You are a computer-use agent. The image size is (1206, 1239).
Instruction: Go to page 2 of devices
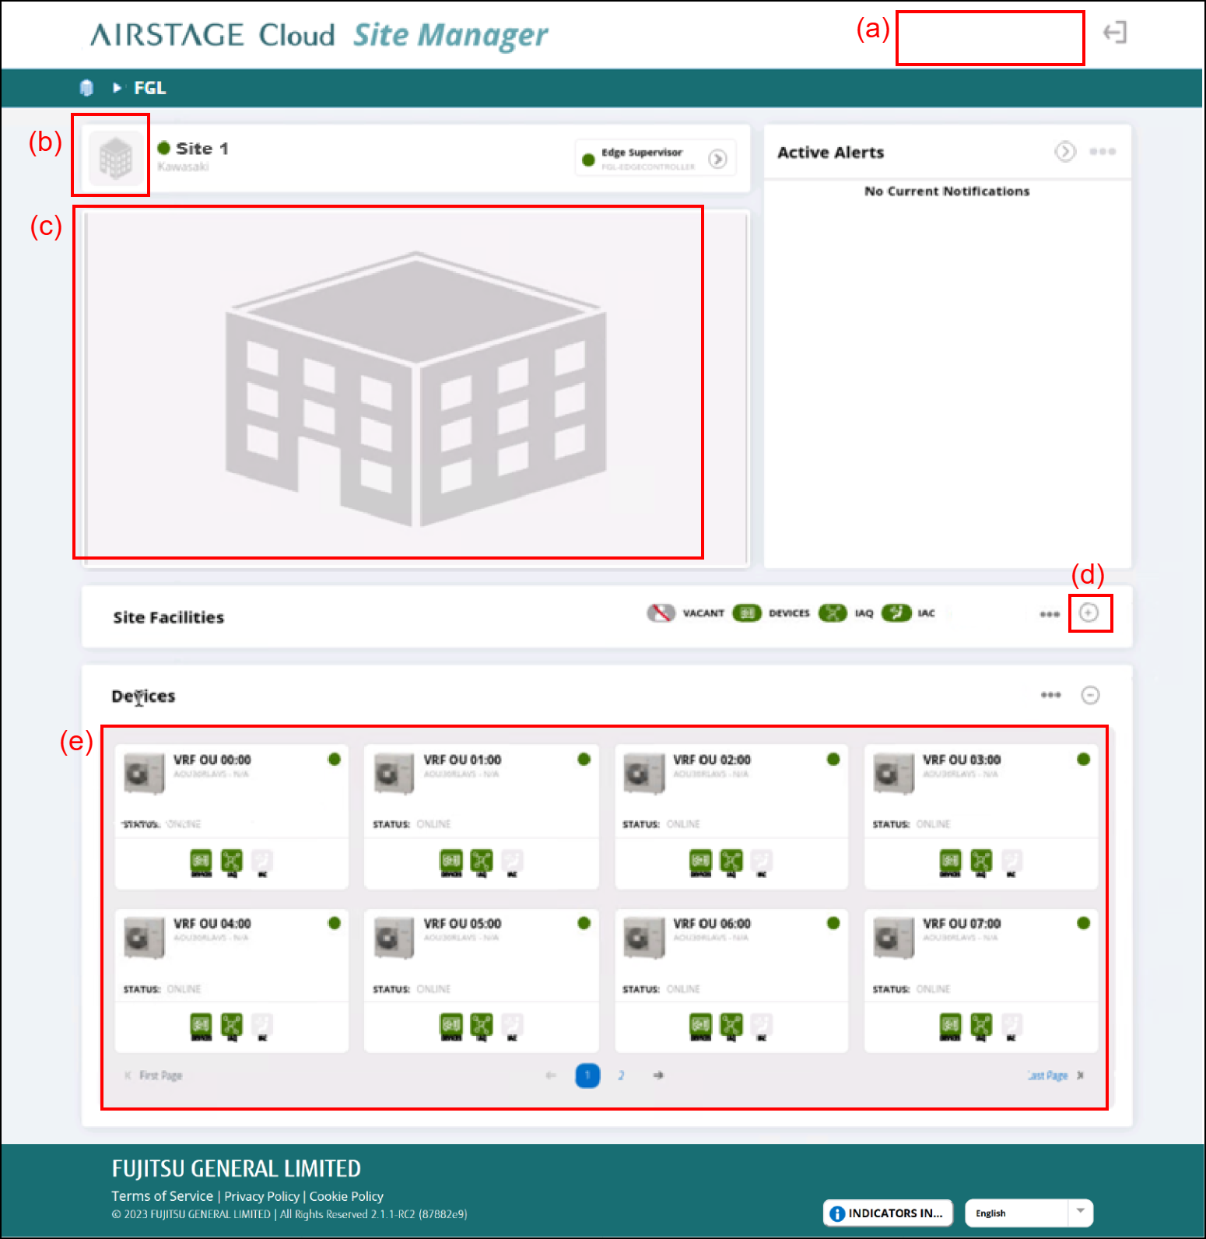click(621, 1076)
